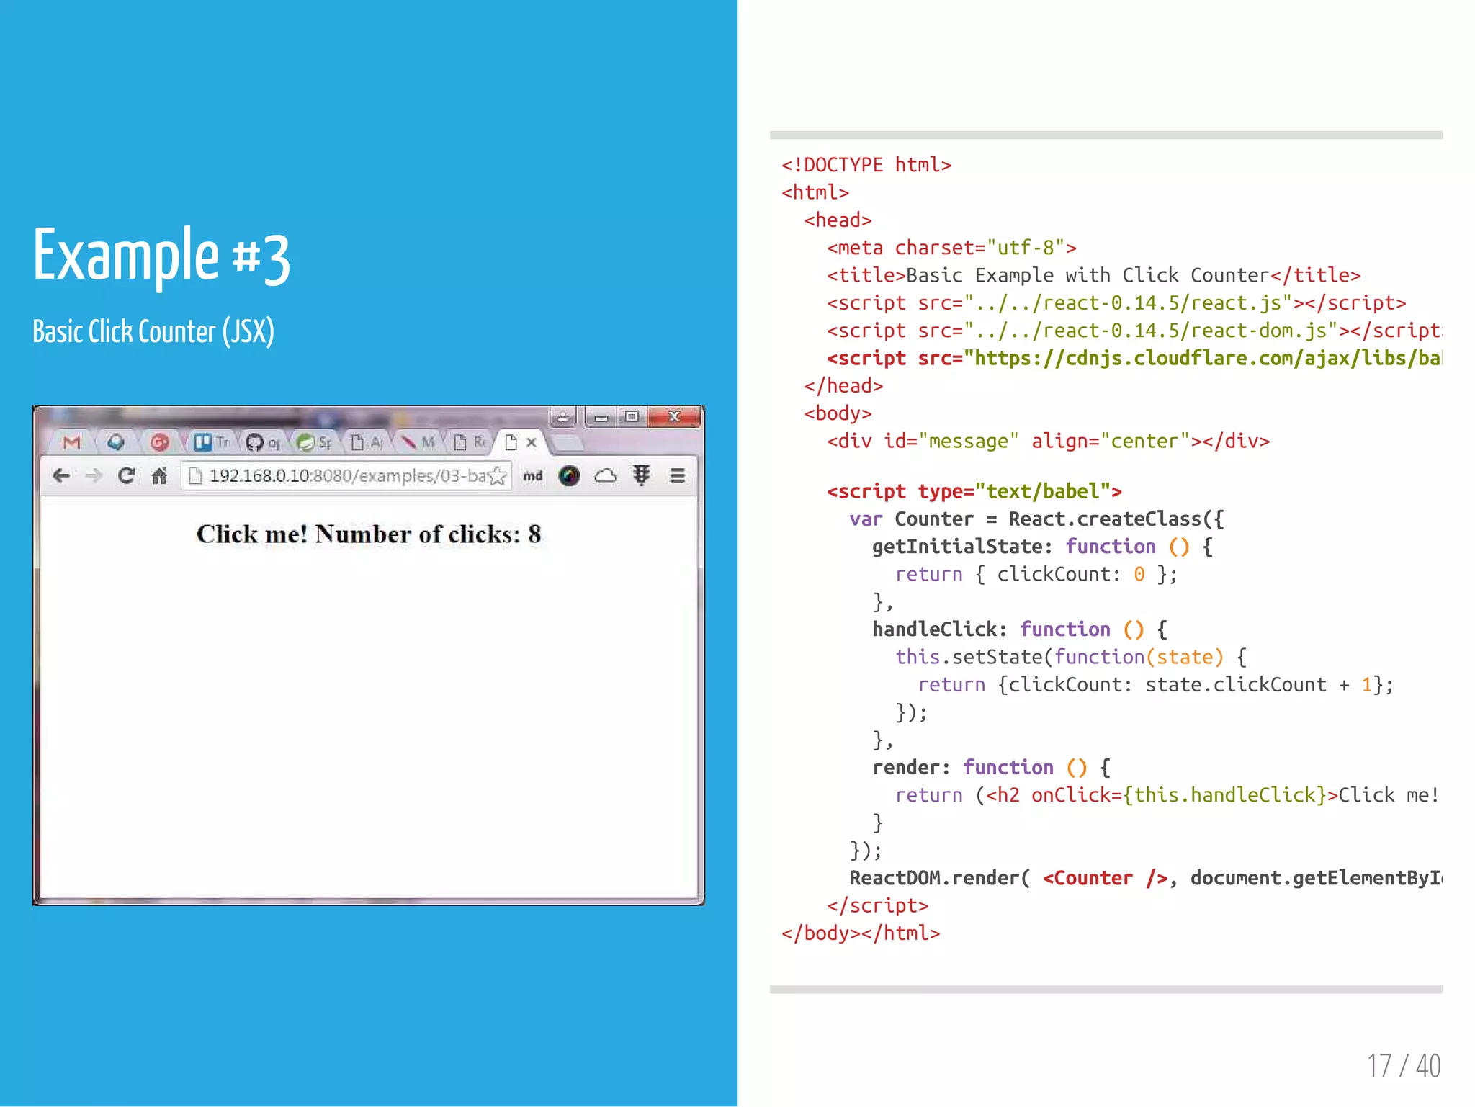Close the browser window

pos(674,417)
